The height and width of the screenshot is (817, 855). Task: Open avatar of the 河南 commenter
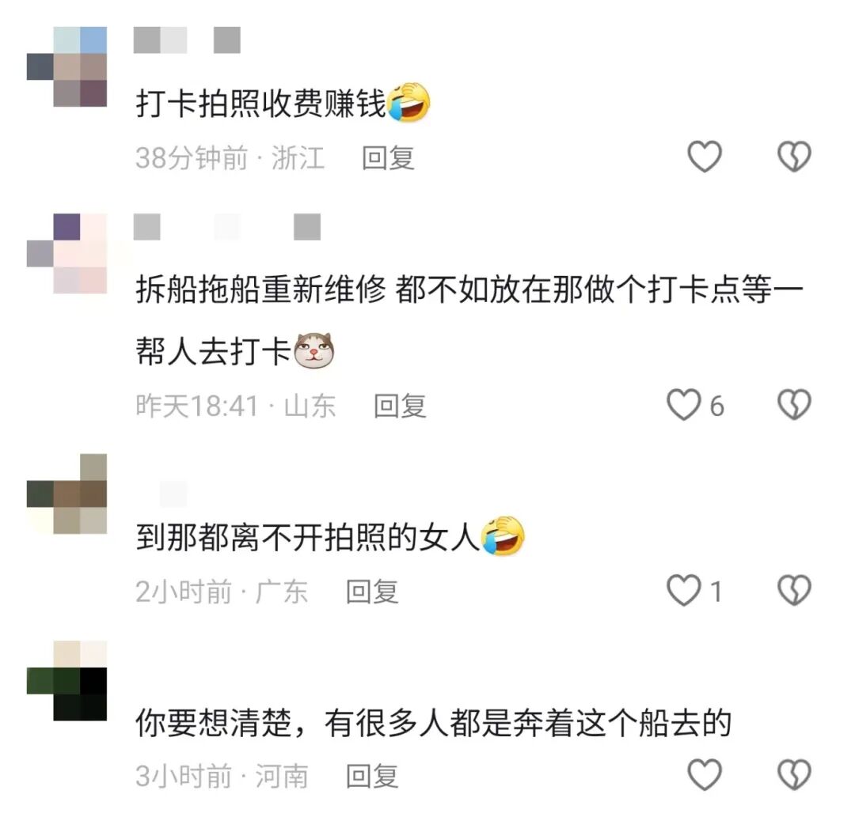click(67, 681)
